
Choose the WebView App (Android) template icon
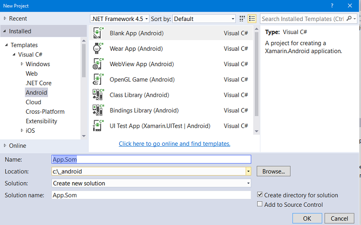coord(98,64)
